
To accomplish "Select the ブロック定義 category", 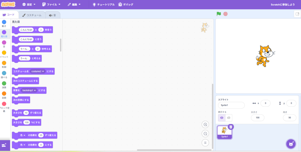I will [x=4, y=107].
